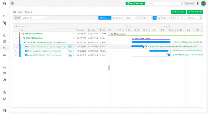Collapse 2025 GTM Activities in chart

(x=133, y=38)
